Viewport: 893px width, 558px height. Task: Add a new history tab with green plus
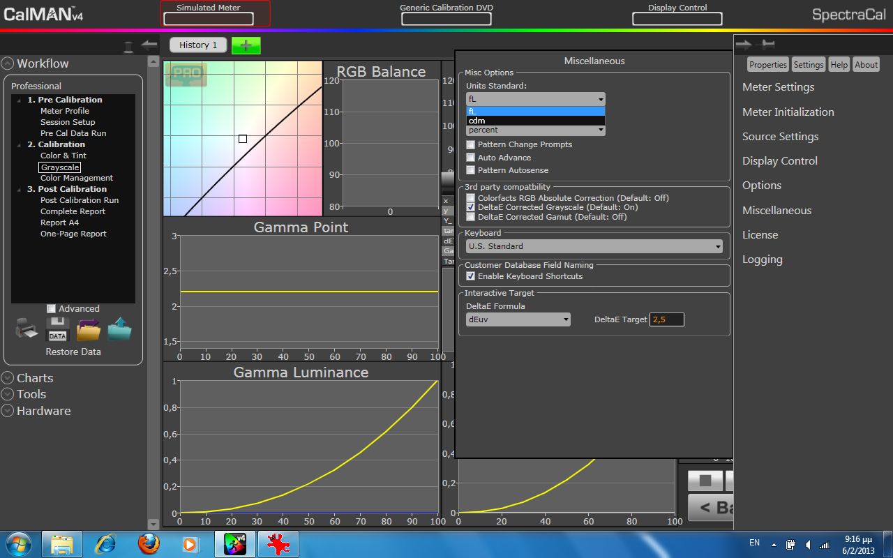coord(246,45)
